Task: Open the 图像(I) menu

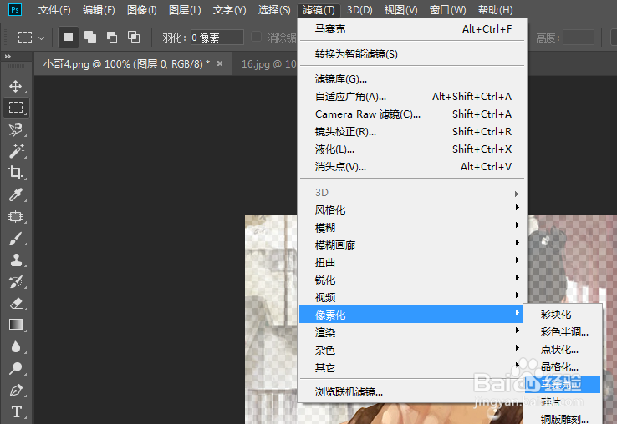Action: [141, 10]
